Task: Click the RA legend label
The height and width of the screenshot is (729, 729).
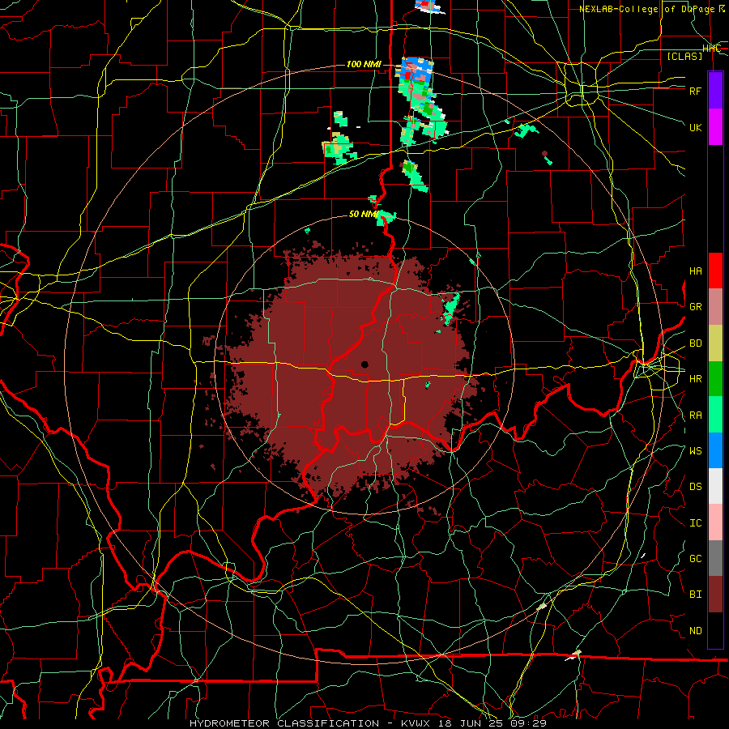Action: pyautogui.click(x=695, y=416)
